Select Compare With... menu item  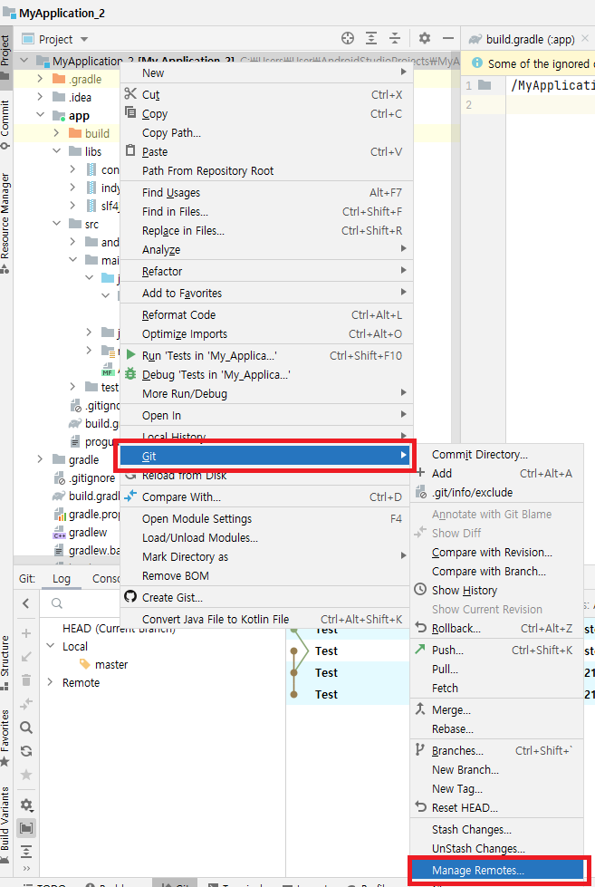(266, 497)
